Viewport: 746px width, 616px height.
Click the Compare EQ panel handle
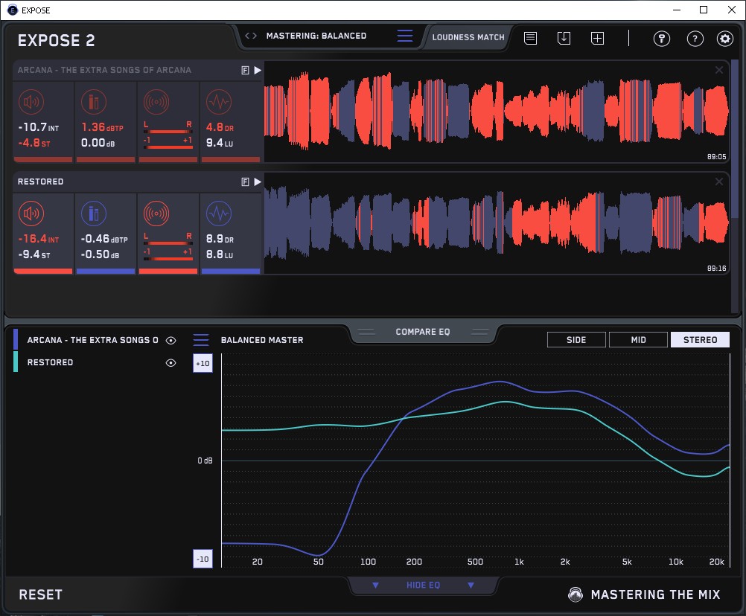423,332
